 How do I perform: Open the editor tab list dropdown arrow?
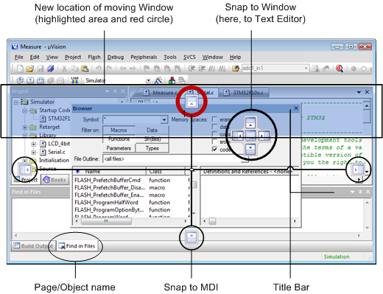(359, 92)
